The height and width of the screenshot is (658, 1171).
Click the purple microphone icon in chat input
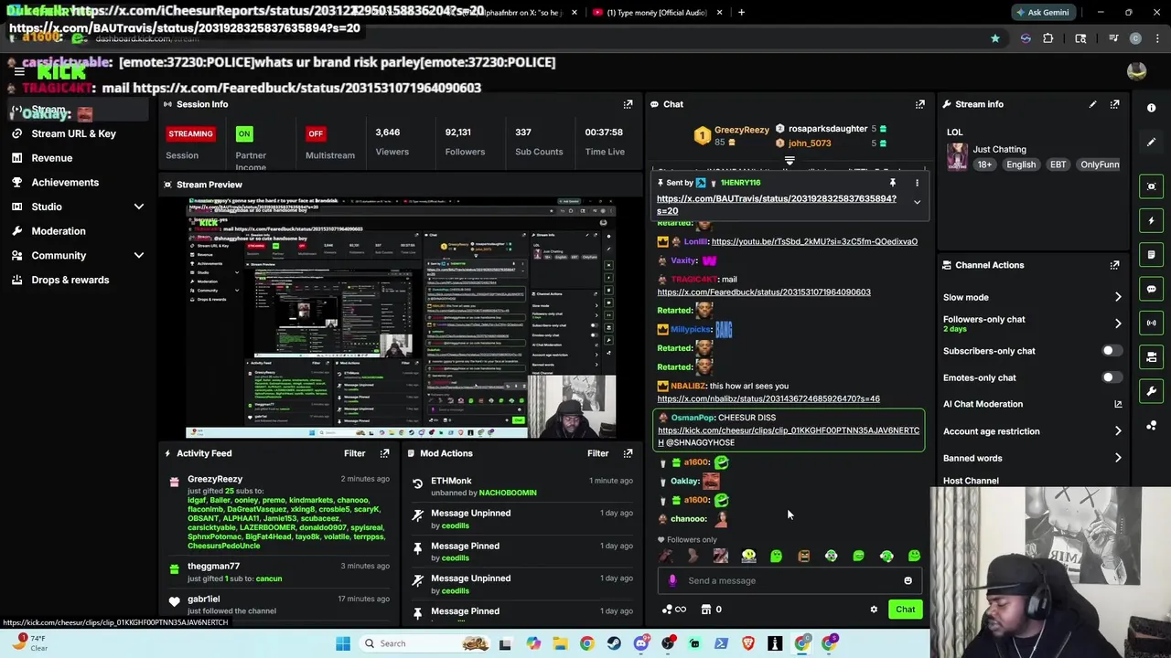672,580
